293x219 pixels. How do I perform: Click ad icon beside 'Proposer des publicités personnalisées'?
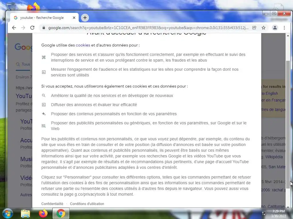pyautogui.click(x=44, y=126)
